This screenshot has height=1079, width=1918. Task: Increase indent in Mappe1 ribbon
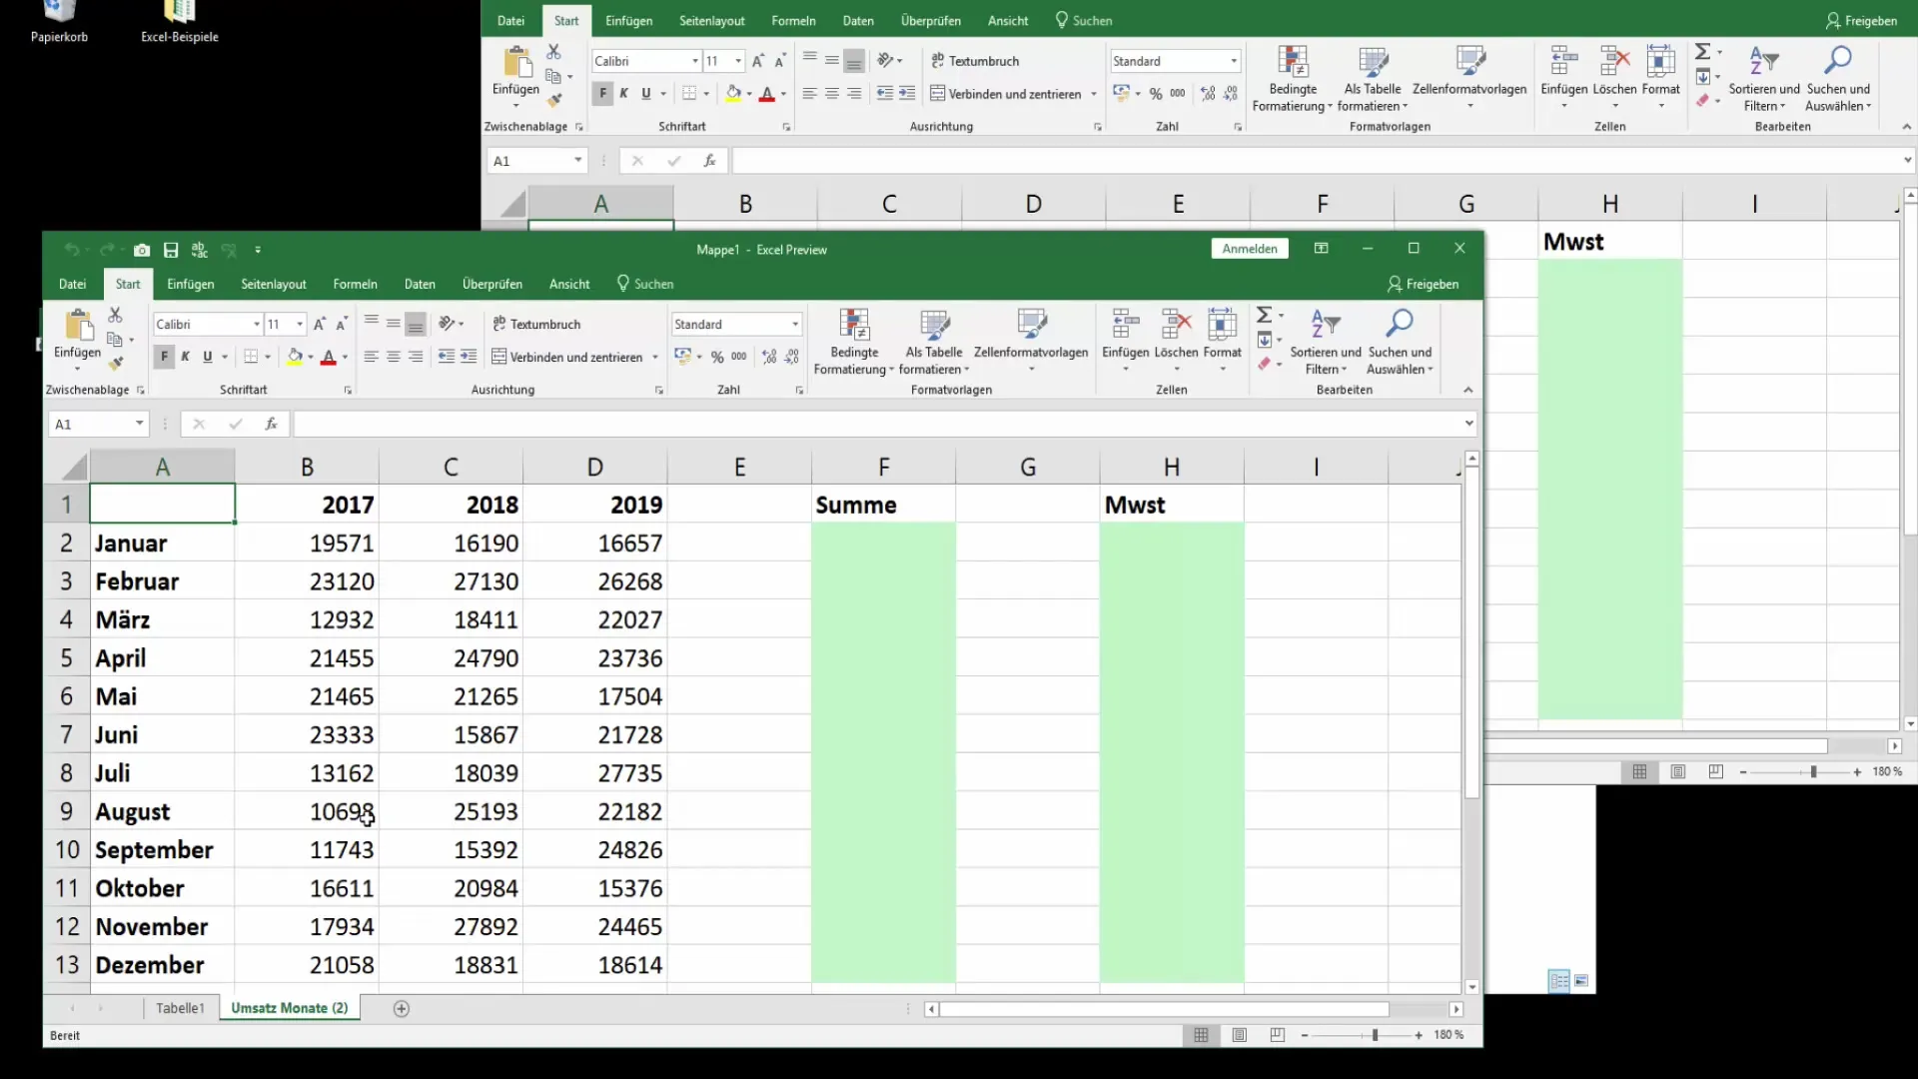pyautogui.click(x=469, y=357)
